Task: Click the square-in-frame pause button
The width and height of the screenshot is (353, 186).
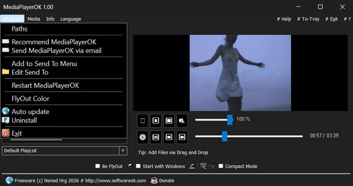Action: pos(156,121)
